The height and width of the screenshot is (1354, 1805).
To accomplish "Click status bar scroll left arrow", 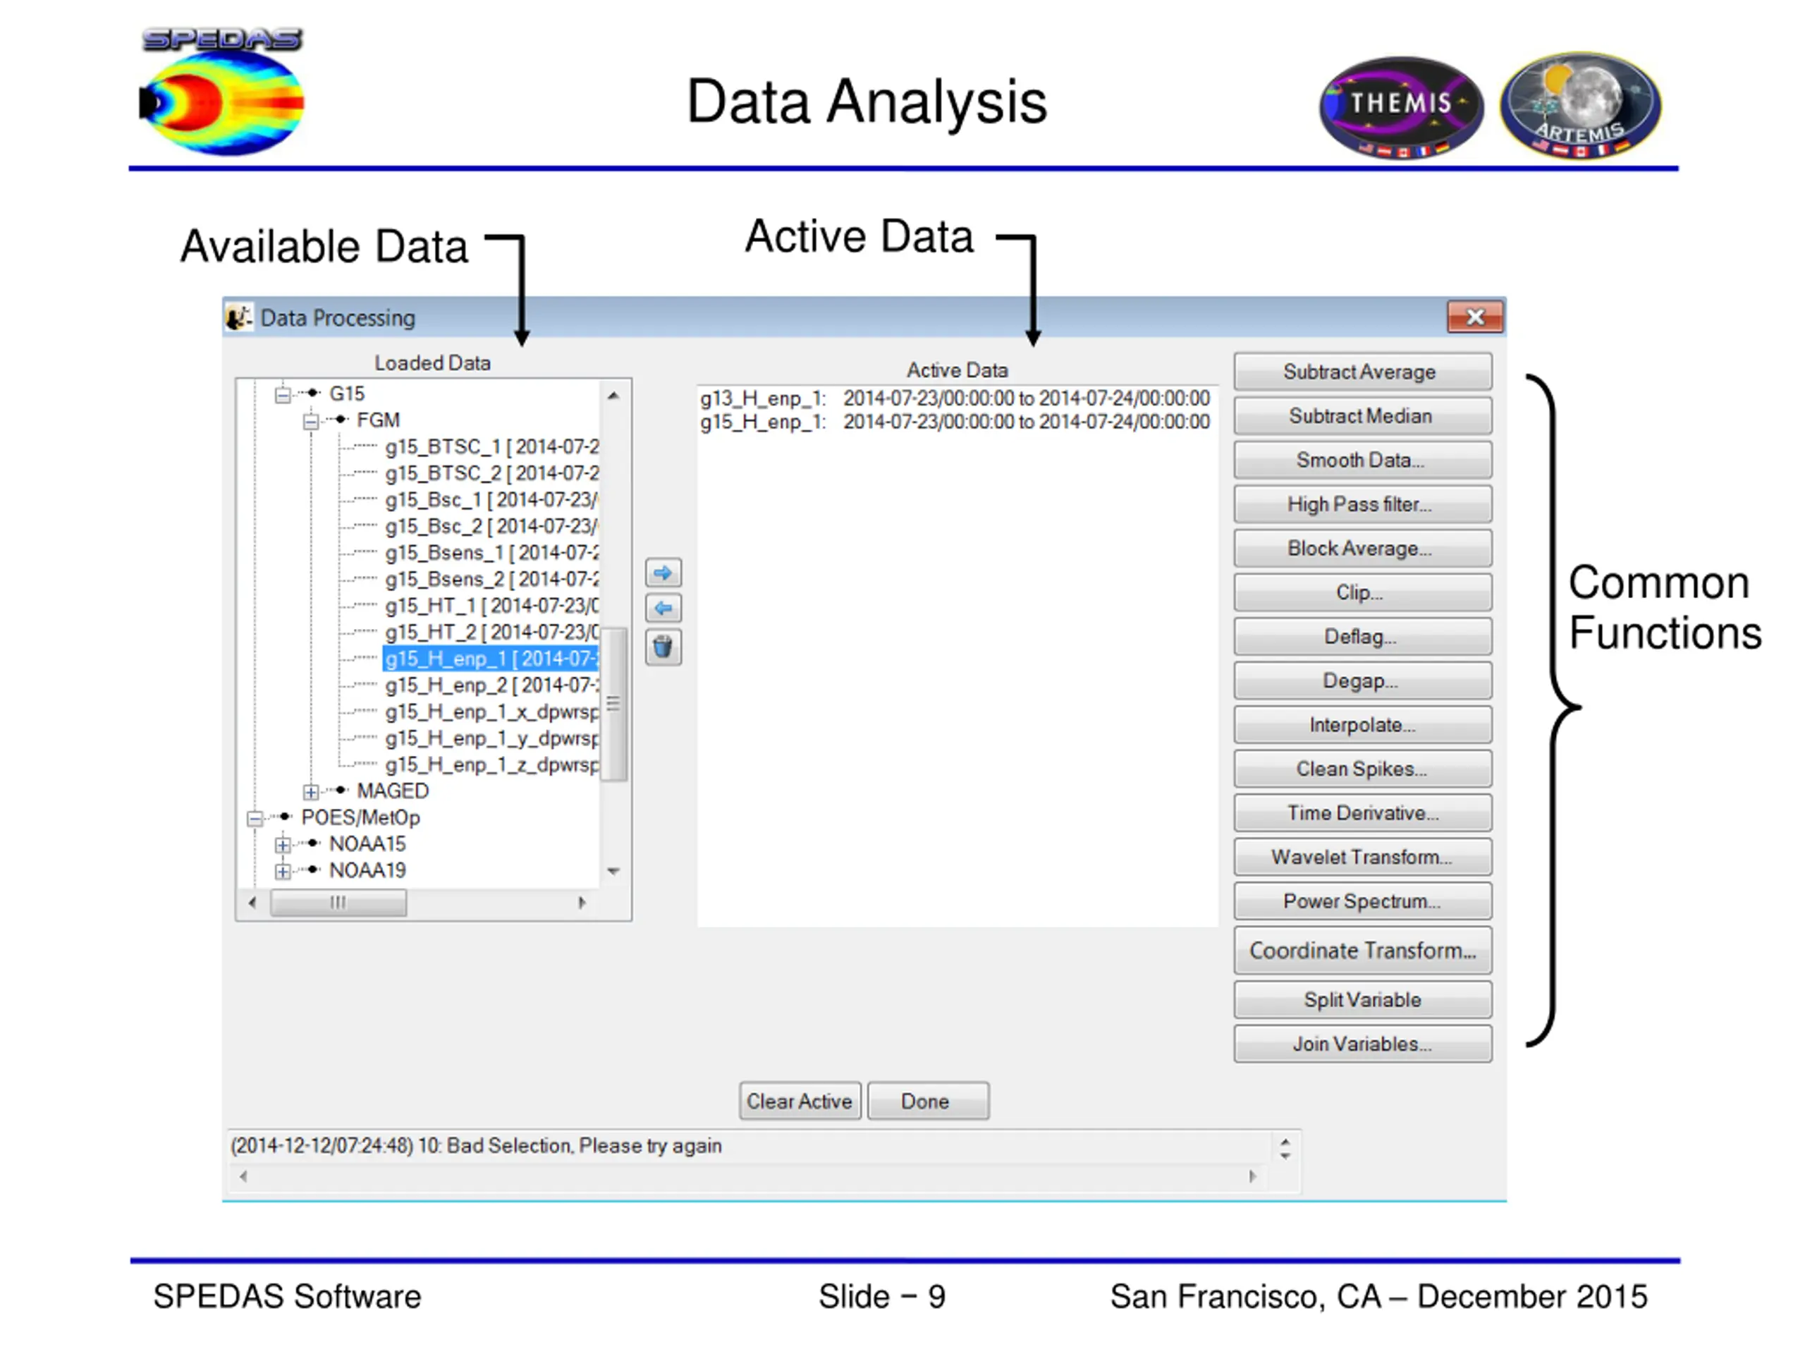I will (243, 1177).
